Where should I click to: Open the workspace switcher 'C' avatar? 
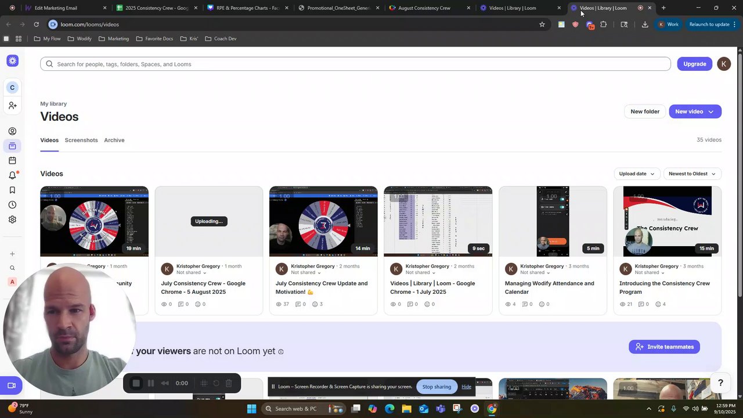pos(12,88)
